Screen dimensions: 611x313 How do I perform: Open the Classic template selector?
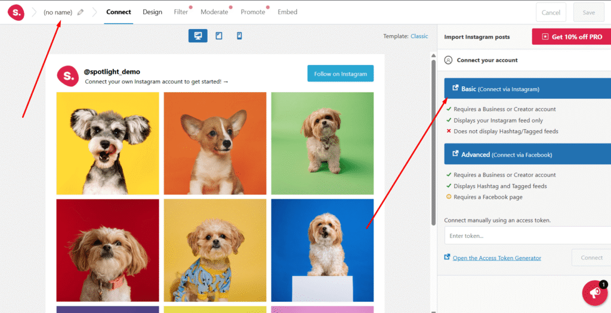pyautogui.click(x=419, y=36)
